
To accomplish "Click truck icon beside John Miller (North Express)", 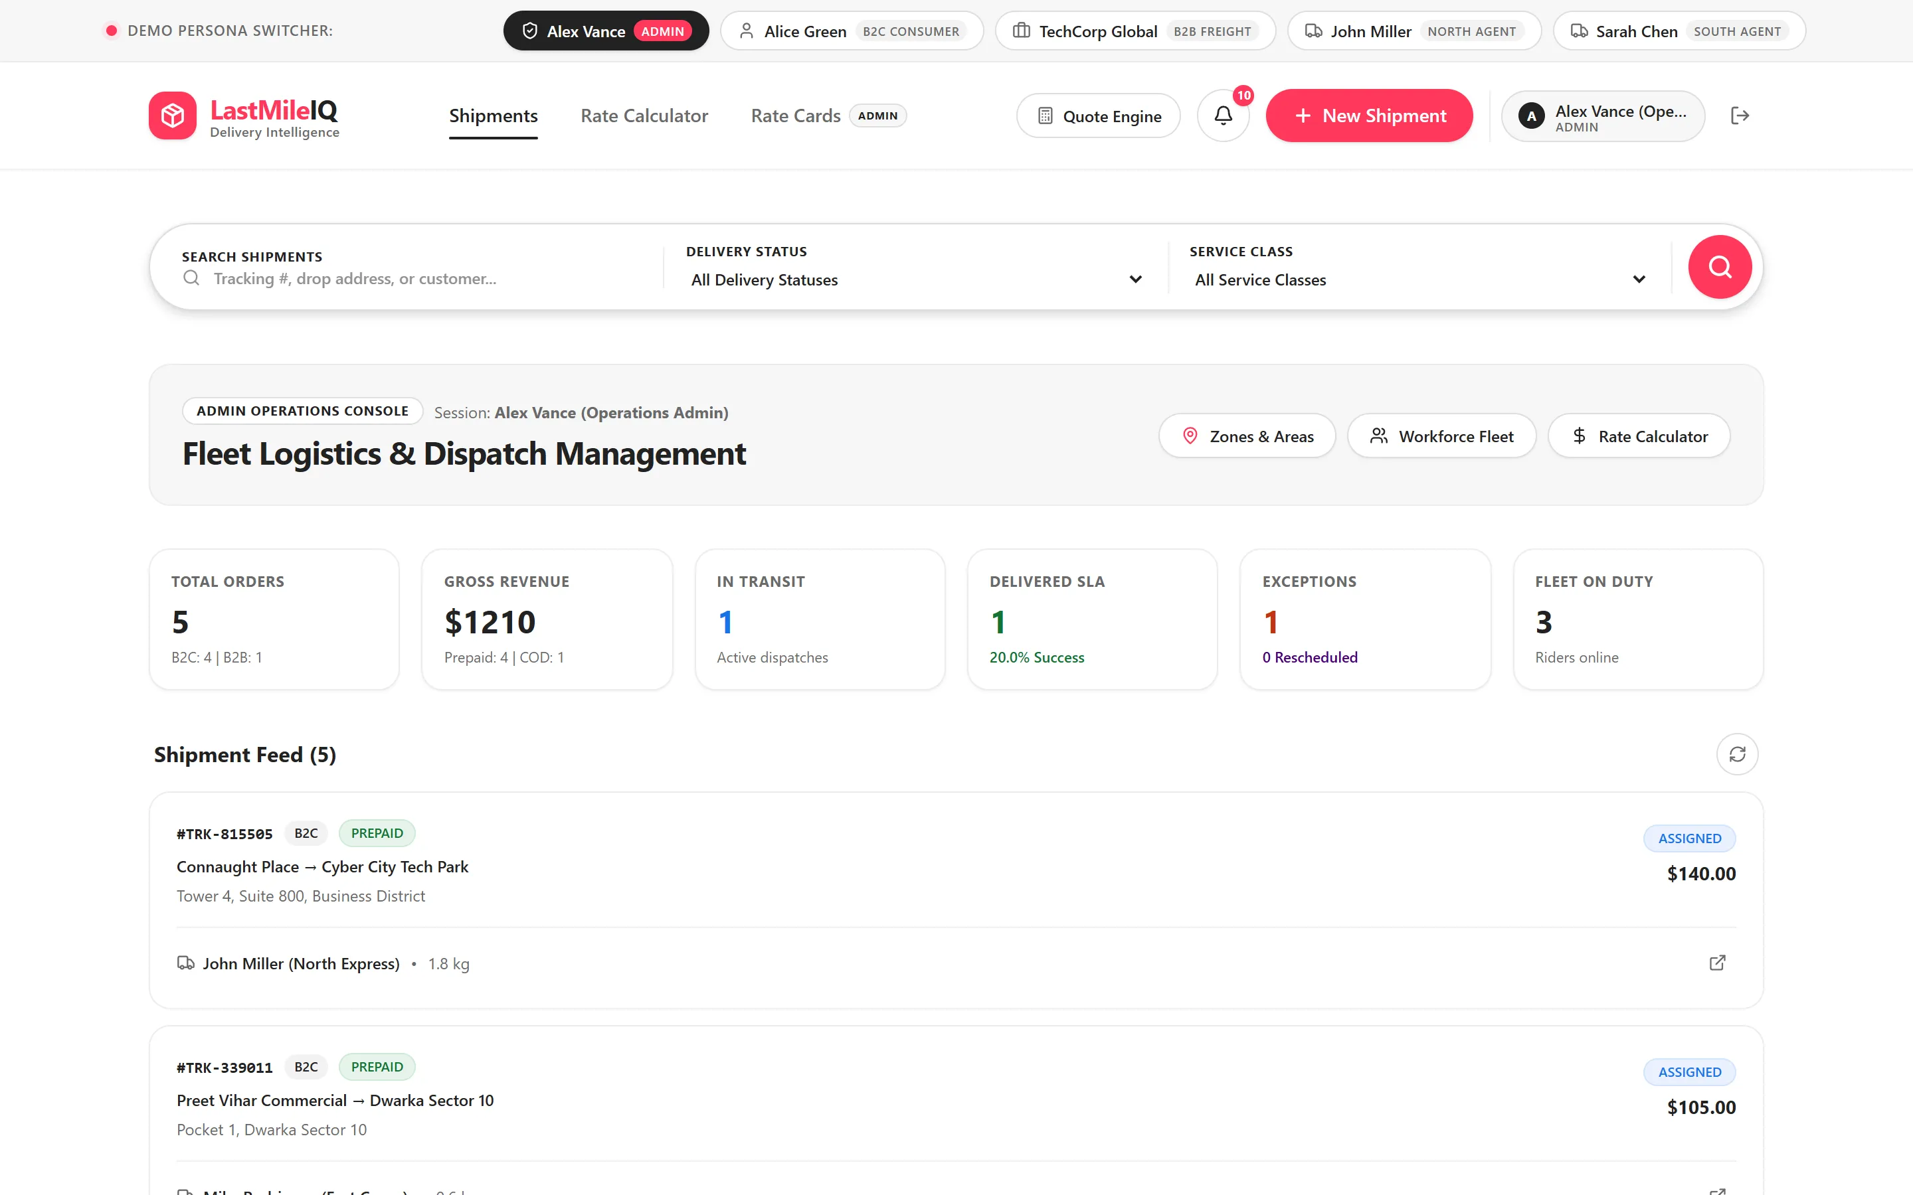I will 186,963.
